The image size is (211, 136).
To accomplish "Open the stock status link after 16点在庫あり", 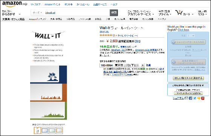I will click(125, 47).
